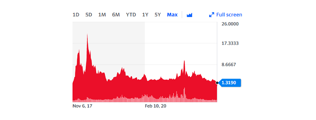
Task: Switch chart type using area chart icon
Action: [190, 15]
